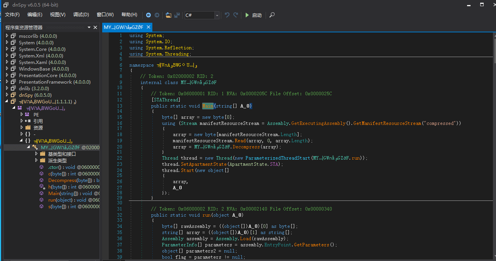
Task: Click the System.Xaml assembly icon
Action: pyautogui.click(x=13, y=62)
